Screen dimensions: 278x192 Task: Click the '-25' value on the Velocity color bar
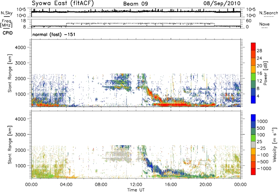tap(261, 148)
